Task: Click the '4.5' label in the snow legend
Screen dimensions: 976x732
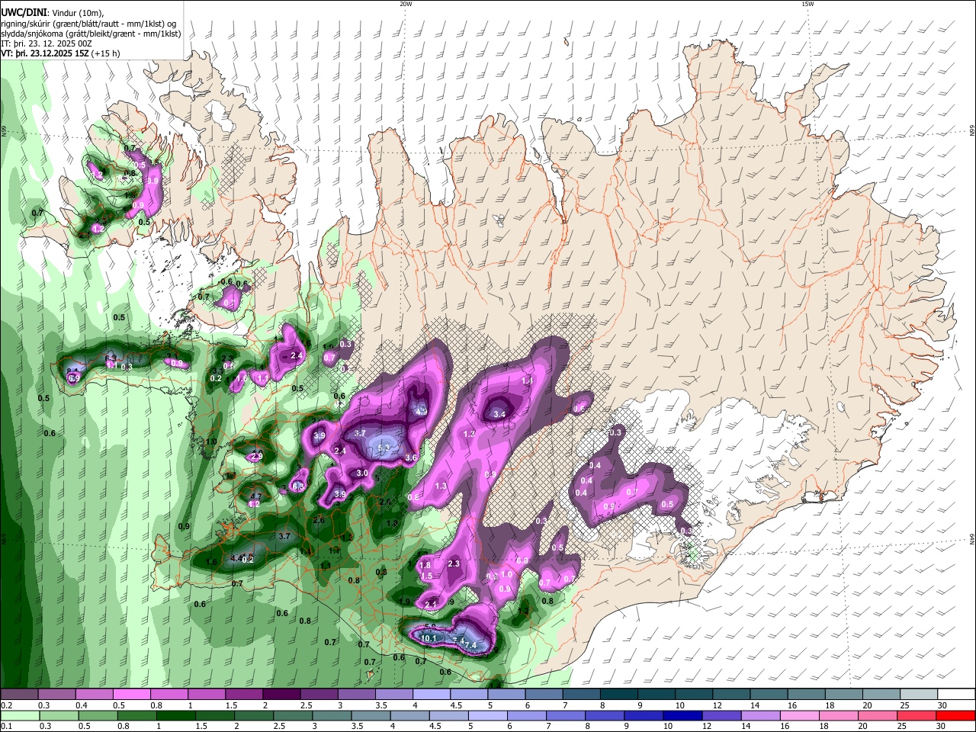Action: pos(456,705)
